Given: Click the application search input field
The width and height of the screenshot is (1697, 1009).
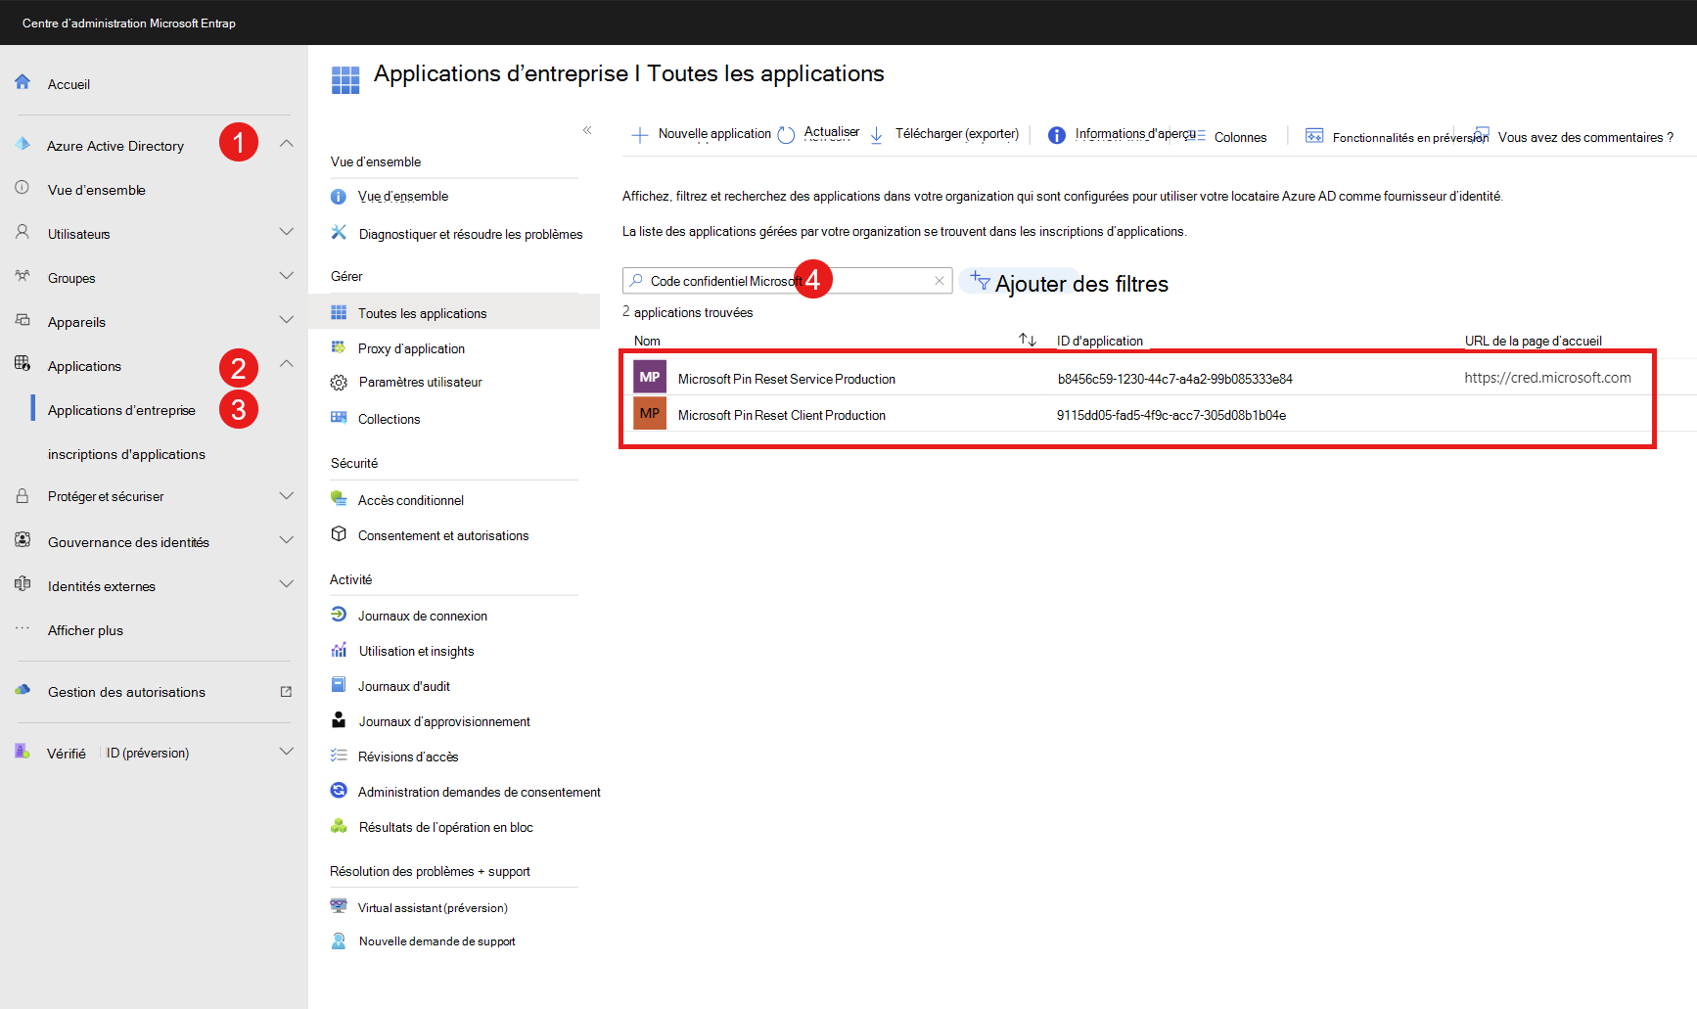Looking at the screenshot, I should click(x=787, y=281).
